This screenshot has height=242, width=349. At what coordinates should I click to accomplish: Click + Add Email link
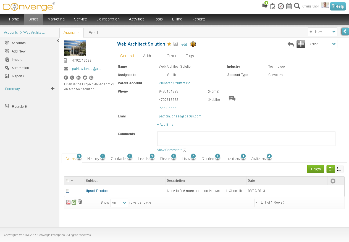tap(166, 125)
